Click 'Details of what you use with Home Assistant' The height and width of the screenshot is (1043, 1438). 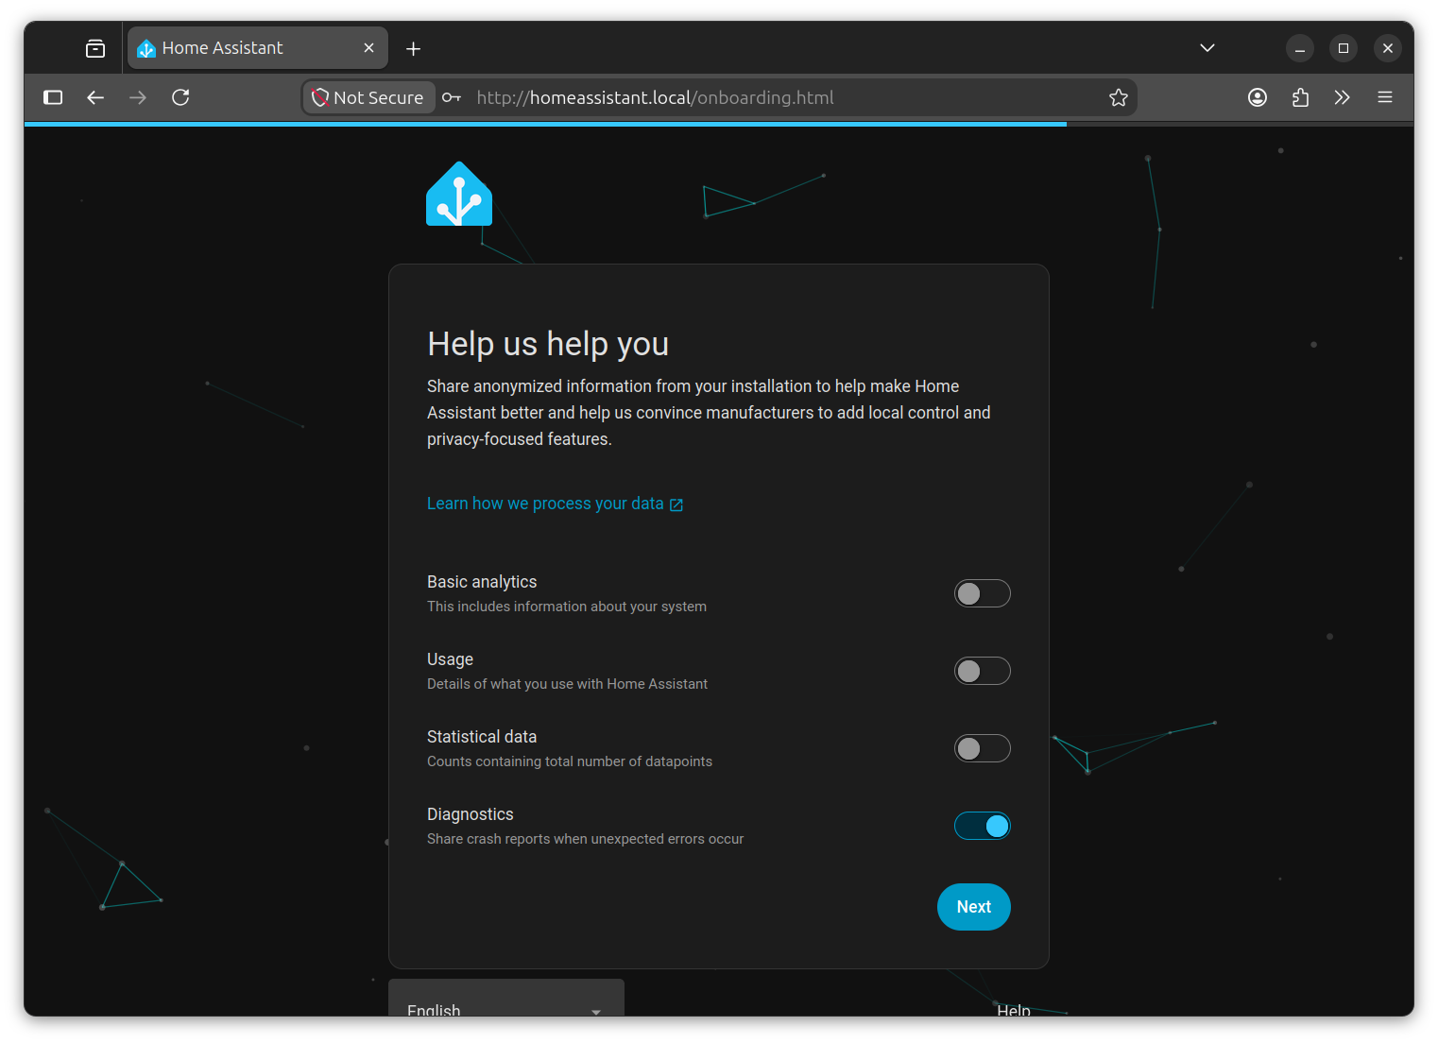[x=567, y=684]
